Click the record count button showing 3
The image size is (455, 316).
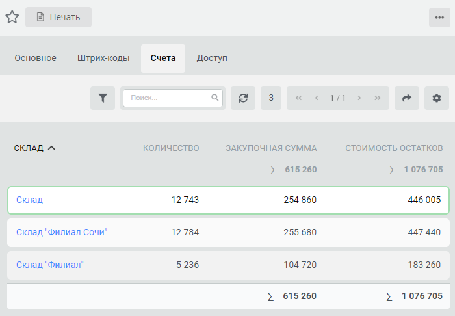click(x=271, y=98)
